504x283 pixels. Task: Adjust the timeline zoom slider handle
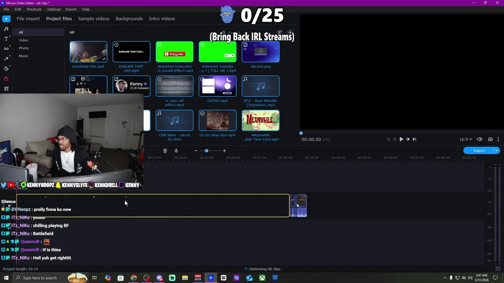tap(206, 151)
